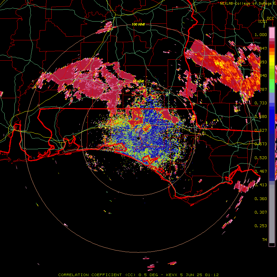The height and width of the screenshot is (277, 277).
Task: Click the 0.413 legend value
Action: 261,185
